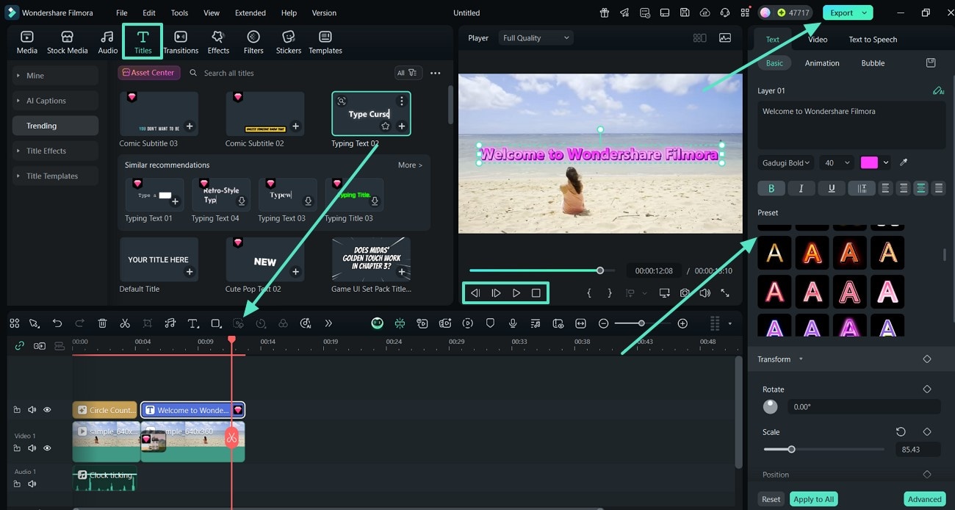This screenshot has height=510, width=955.
Task: Select the Default Title thumbnail
Action: (159, 259)
